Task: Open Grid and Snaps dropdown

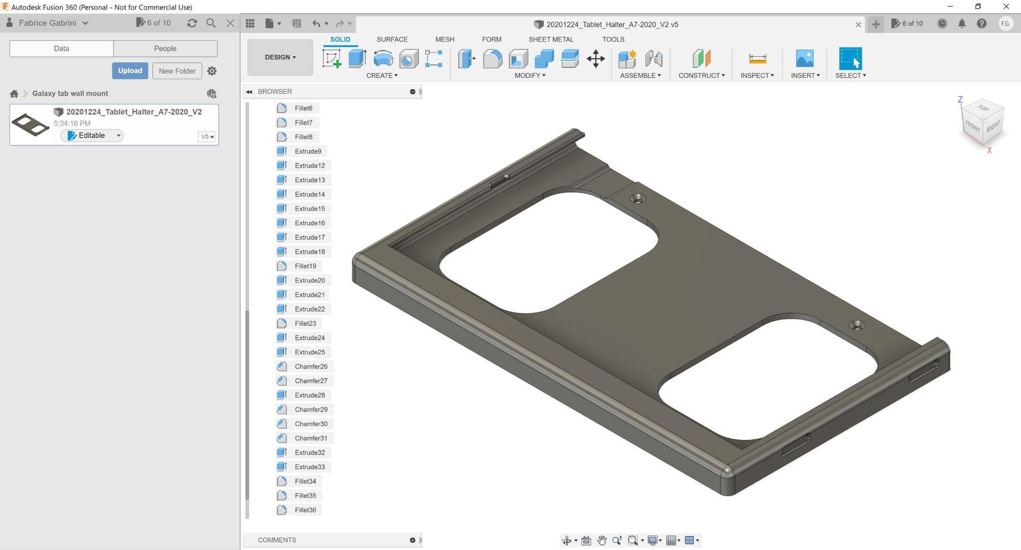Action: point(674,541)
